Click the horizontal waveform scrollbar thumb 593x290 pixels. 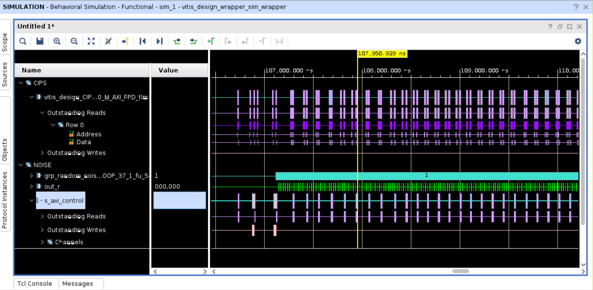tap(460, 271)
